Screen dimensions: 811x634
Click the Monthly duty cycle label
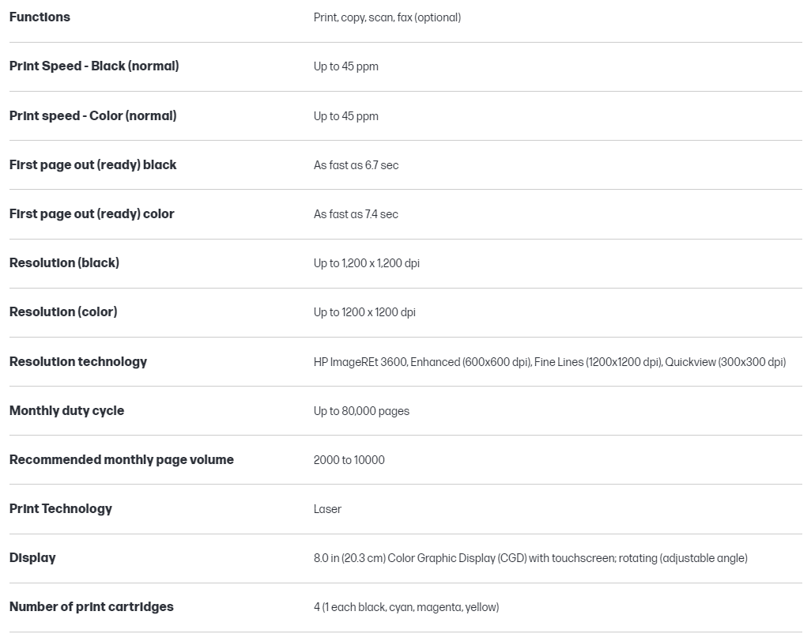click(x=66, y=411)
